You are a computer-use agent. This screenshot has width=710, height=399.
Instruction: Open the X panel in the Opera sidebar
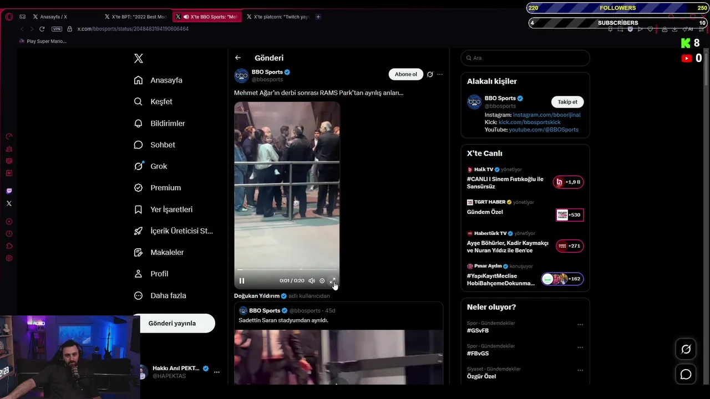(9, 203)
